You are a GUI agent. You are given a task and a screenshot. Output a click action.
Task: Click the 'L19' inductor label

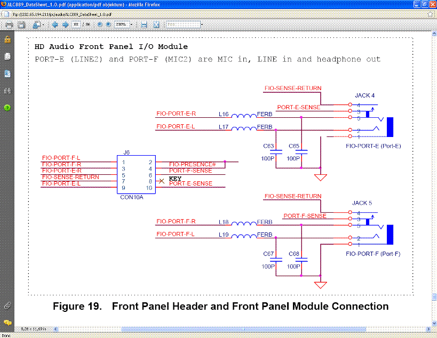(x=224, y=235)
